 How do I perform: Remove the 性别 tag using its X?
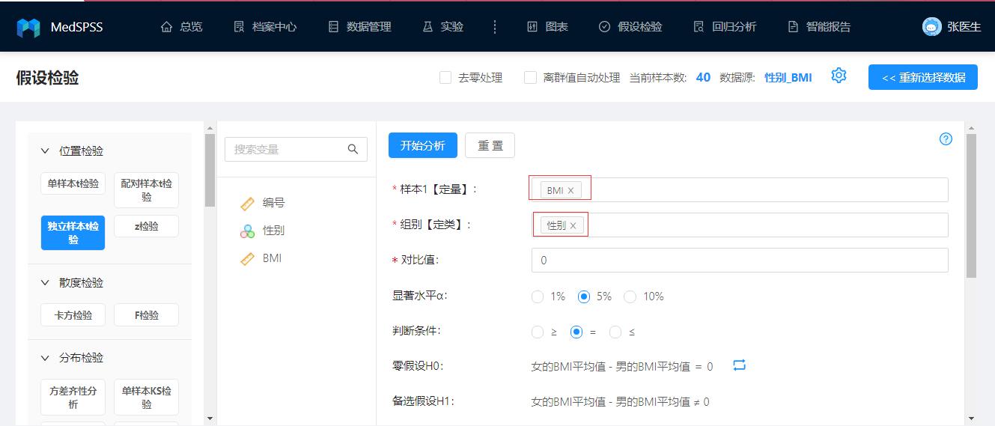[573, 225]
